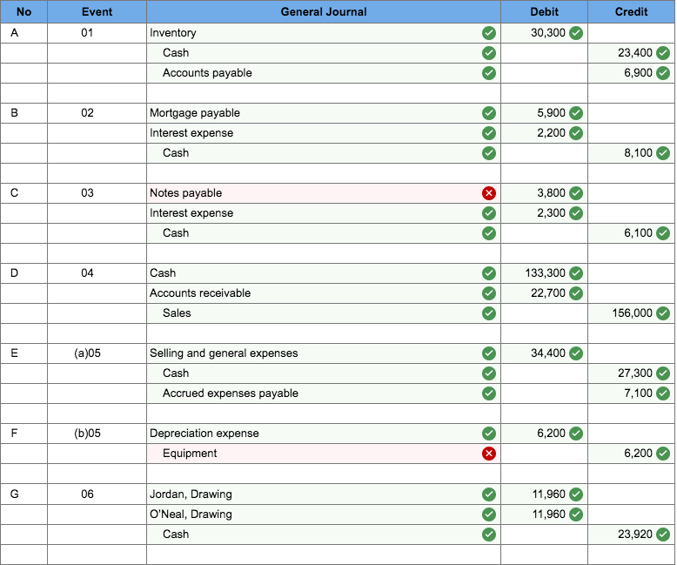Select the Accounts payable account cell
This screenshot has width=677, height=565.
click(x=324, y=73)
